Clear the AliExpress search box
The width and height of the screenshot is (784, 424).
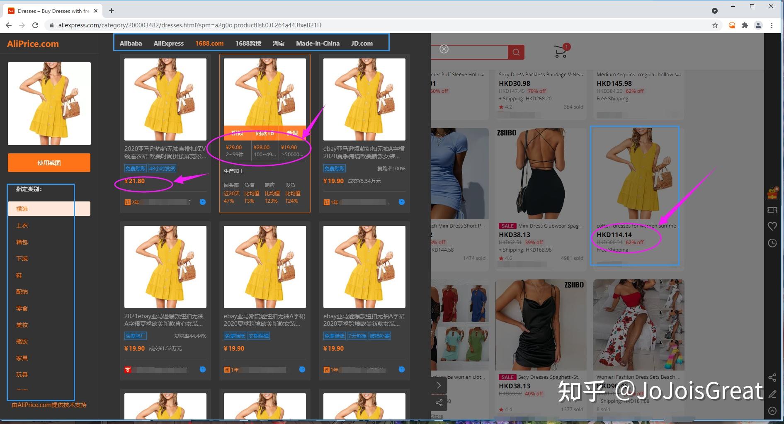point(444,49)
